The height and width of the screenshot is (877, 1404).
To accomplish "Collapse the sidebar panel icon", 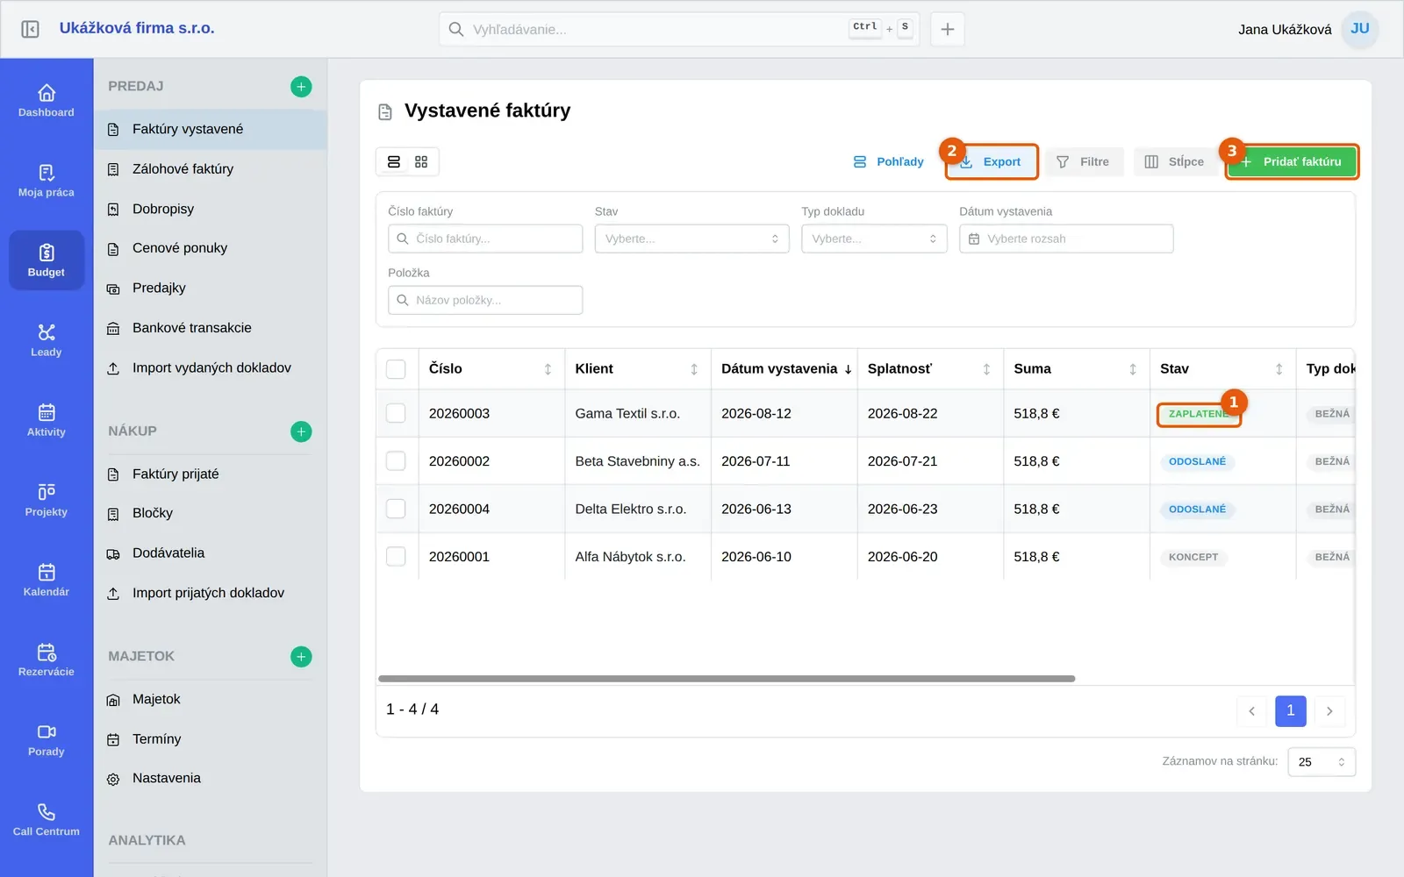I will click(30, 29).
